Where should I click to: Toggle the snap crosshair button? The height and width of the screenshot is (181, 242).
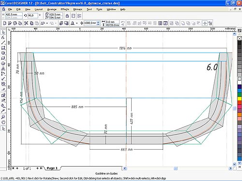(x=205, y=23)
